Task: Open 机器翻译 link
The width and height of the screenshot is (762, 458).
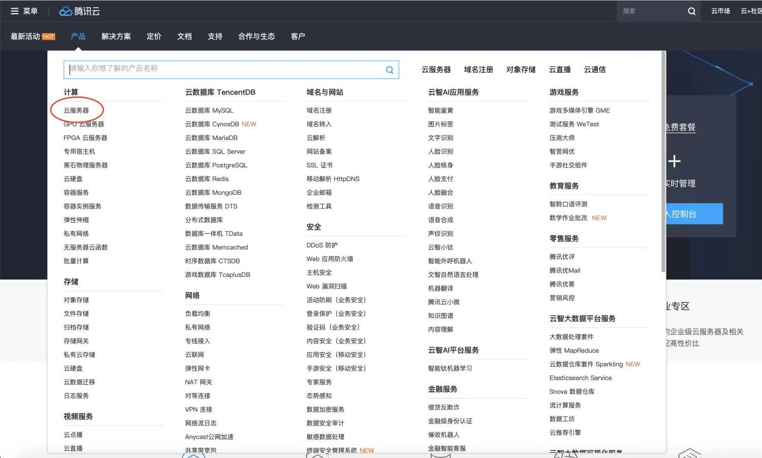Action: point(440,289)
